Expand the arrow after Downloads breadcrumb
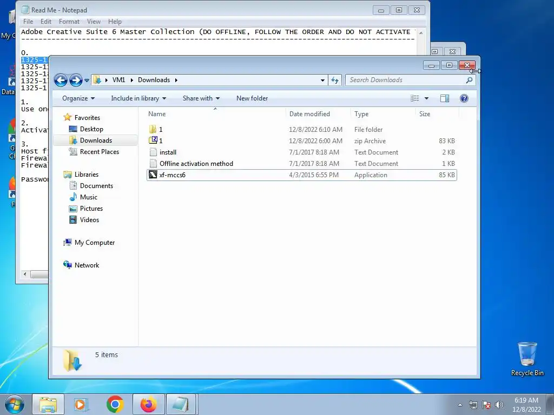554x415 pixels. point(176,80)
